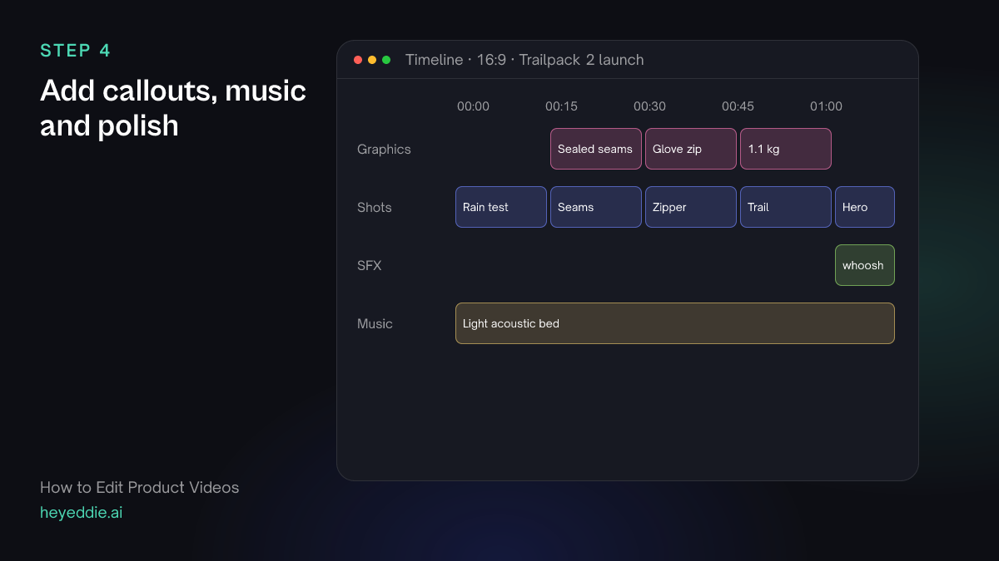Jump to the 00:45 timeline marker
Viewport: 999px width, 561px height.
pyautogui.click(x=738, y=106)
